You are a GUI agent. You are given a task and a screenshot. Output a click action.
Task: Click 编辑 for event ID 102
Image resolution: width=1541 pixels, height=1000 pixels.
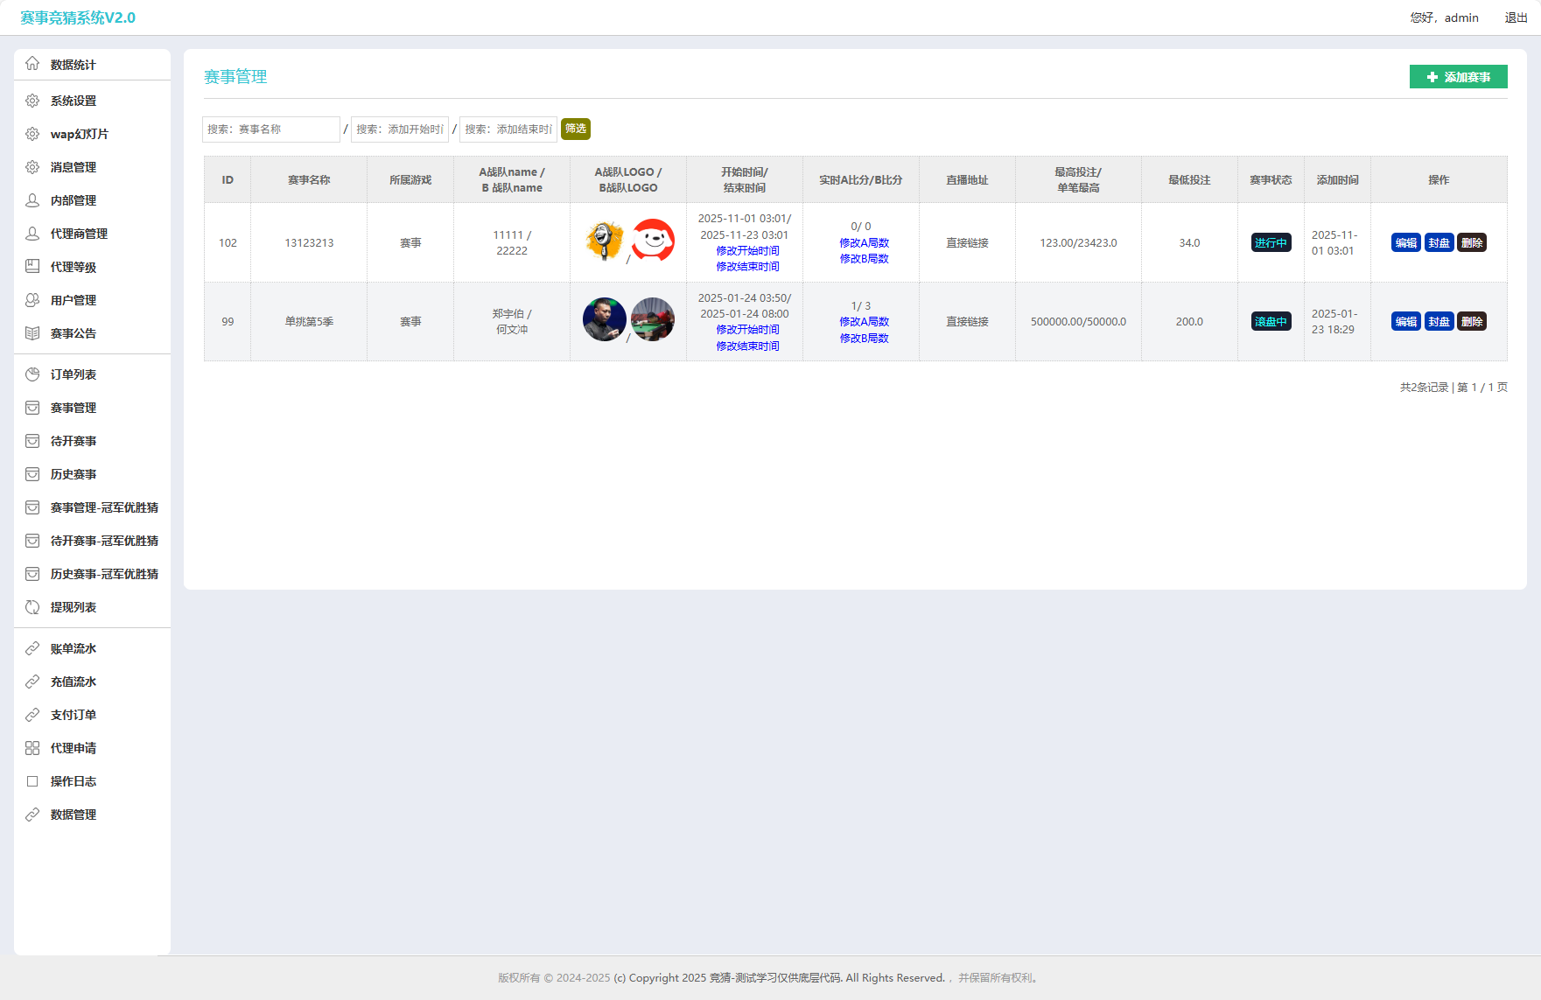pyautogui.click(x=1406, y=243)
